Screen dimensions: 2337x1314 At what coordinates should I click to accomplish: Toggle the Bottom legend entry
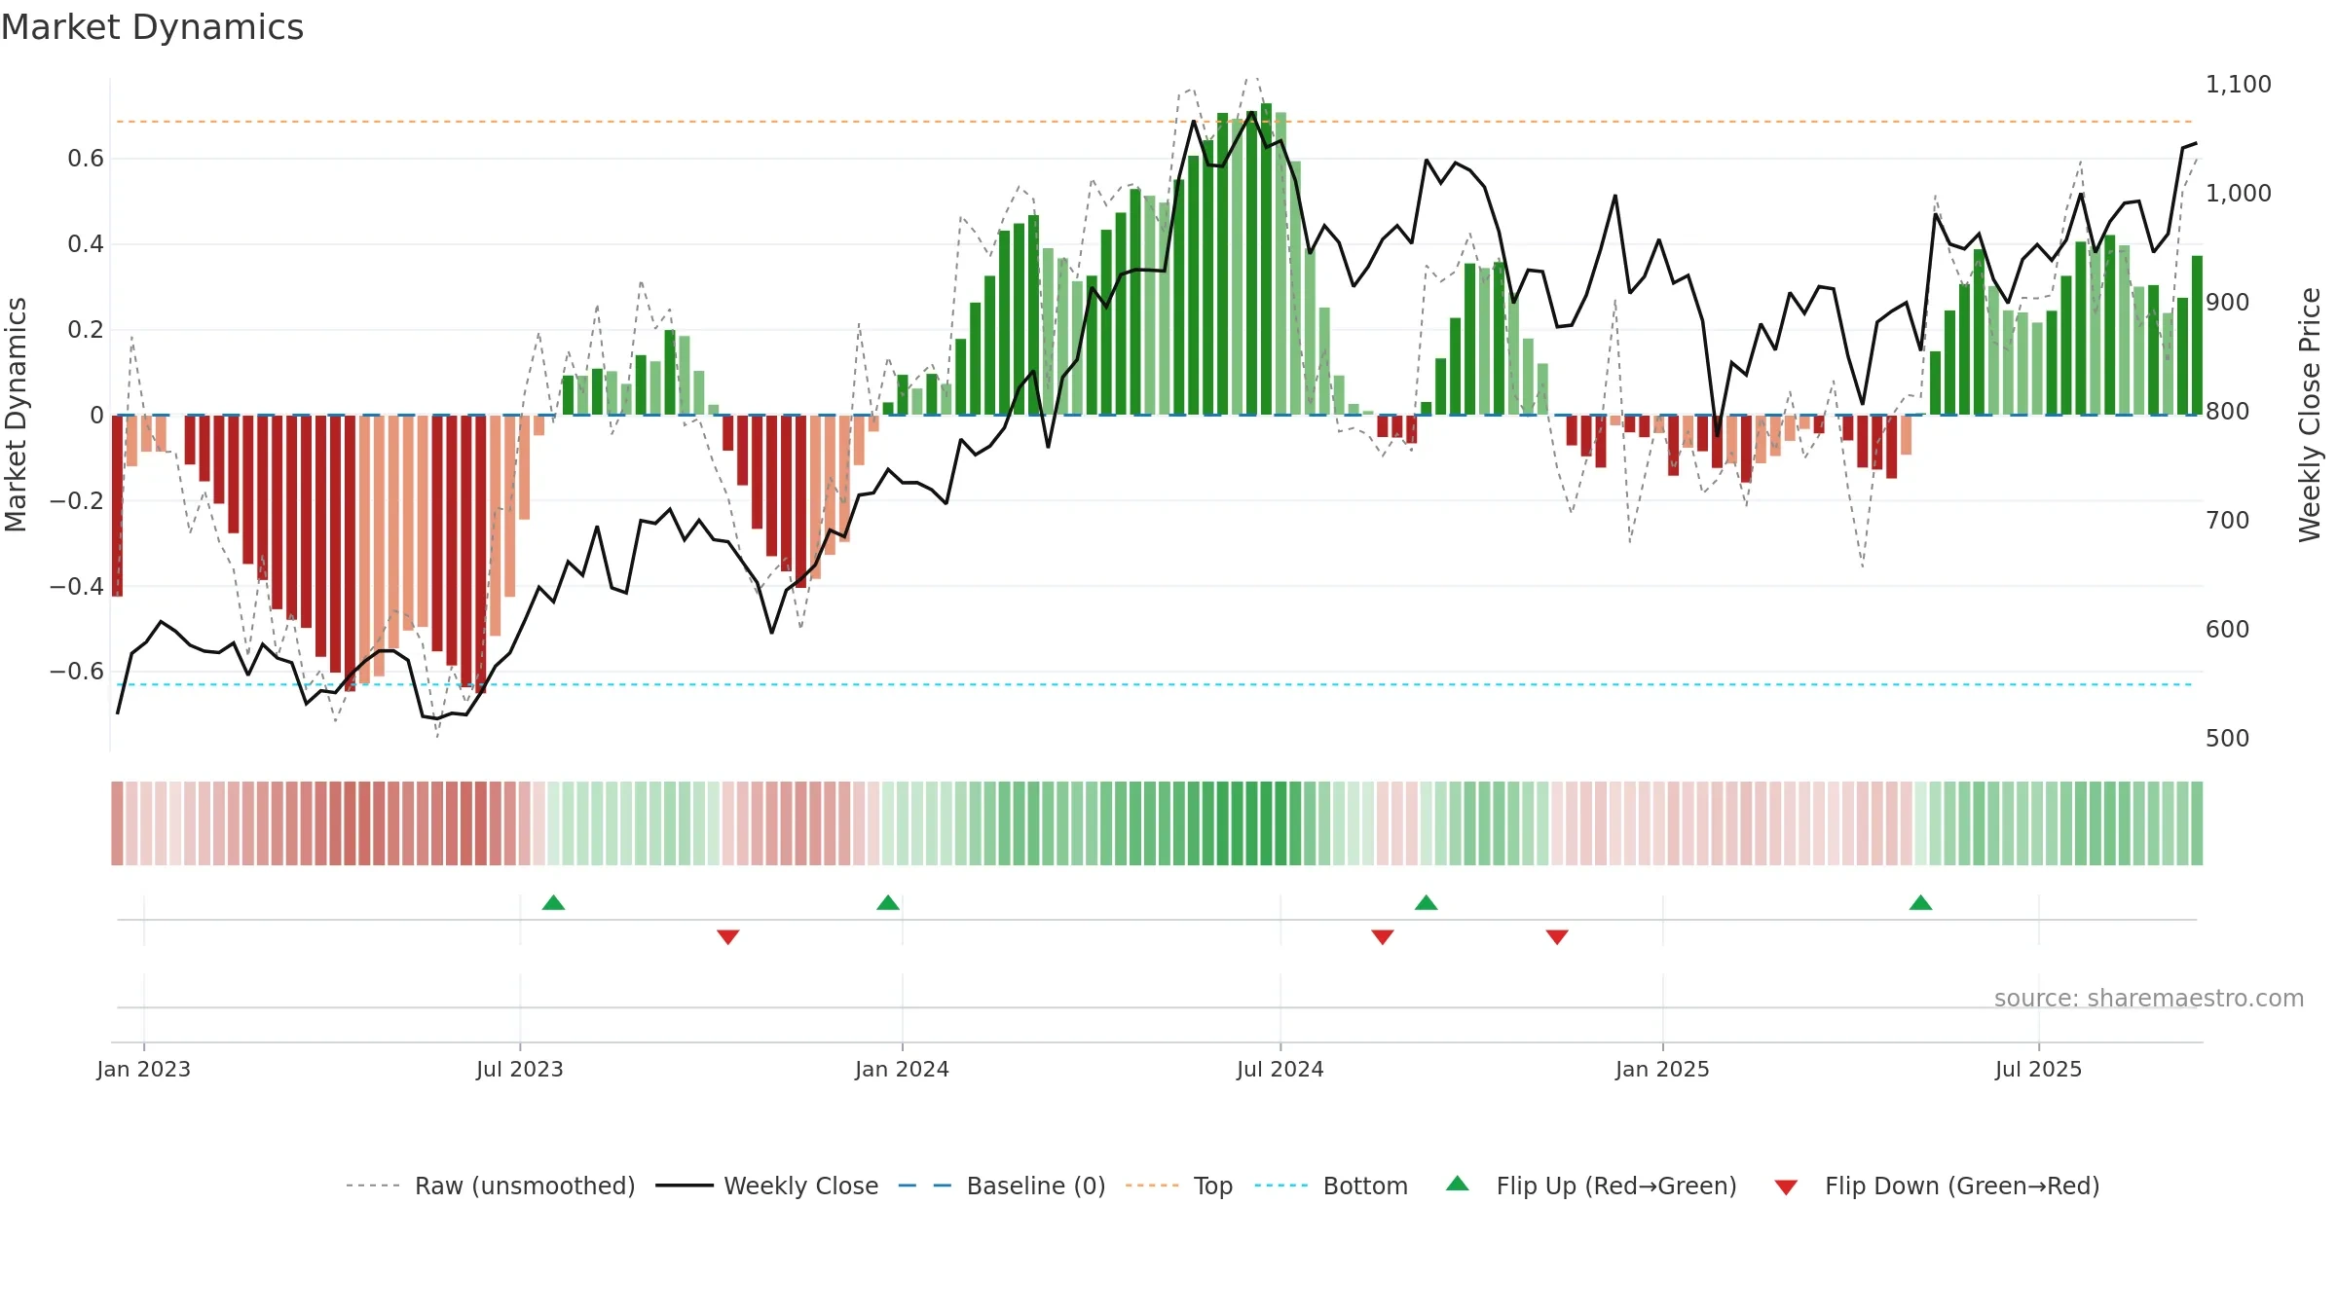pyautogui.click(x=1331, y=1186)
